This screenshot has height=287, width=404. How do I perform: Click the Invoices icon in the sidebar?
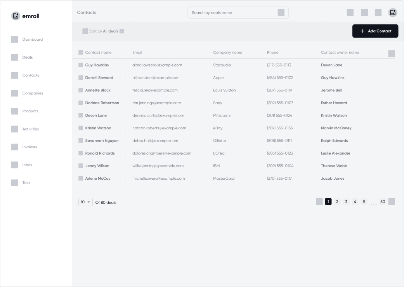[15, 147]
